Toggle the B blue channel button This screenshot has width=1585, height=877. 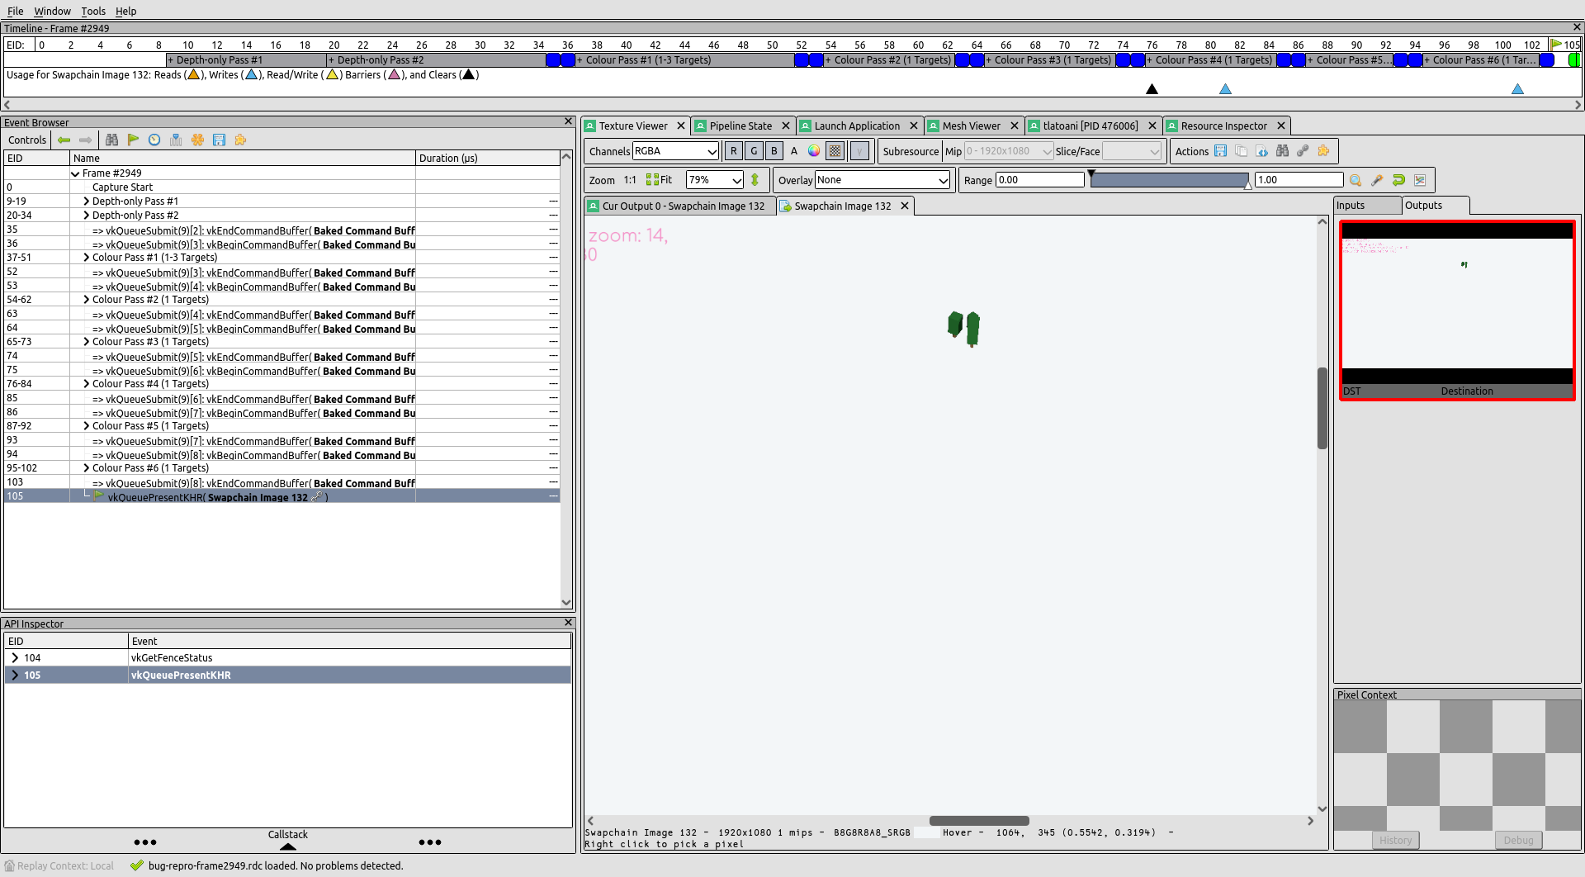tap(774, 151)
